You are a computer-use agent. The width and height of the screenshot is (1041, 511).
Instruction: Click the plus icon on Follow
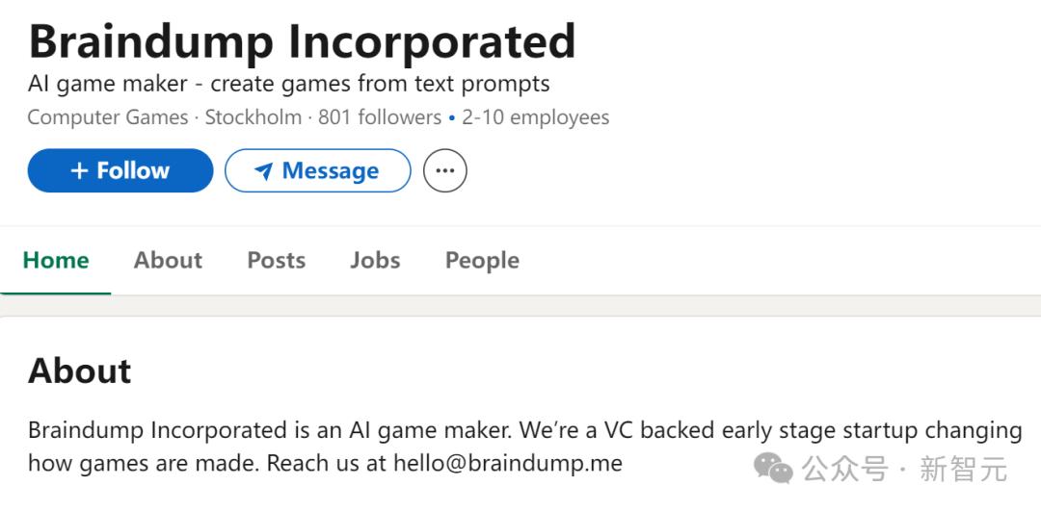tap(80, 170)
